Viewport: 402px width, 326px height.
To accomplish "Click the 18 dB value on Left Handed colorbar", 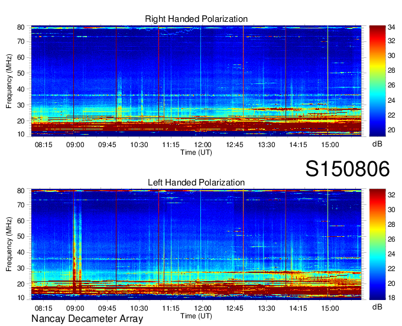I will tap(391, 298).
